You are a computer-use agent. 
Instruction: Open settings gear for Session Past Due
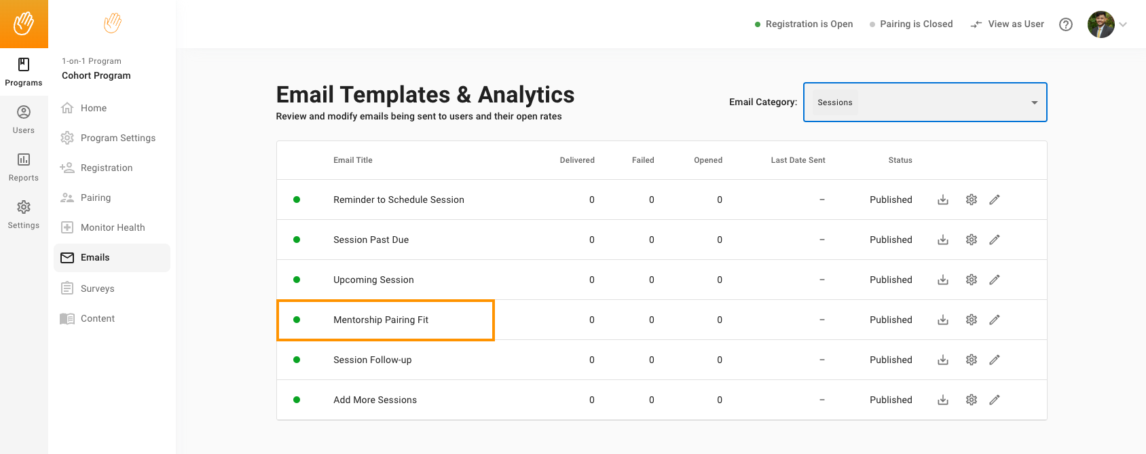972,240
